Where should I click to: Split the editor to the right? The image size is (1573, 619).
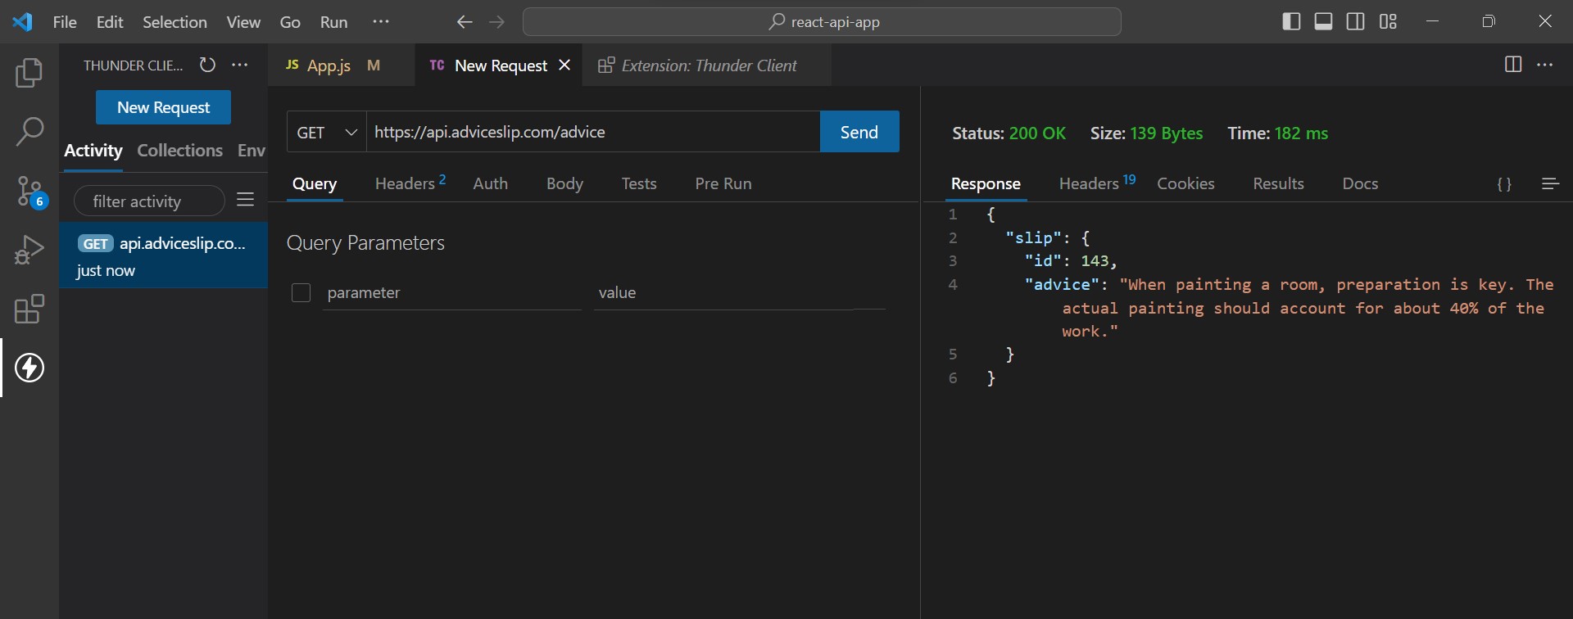[x=1513, y=65]
